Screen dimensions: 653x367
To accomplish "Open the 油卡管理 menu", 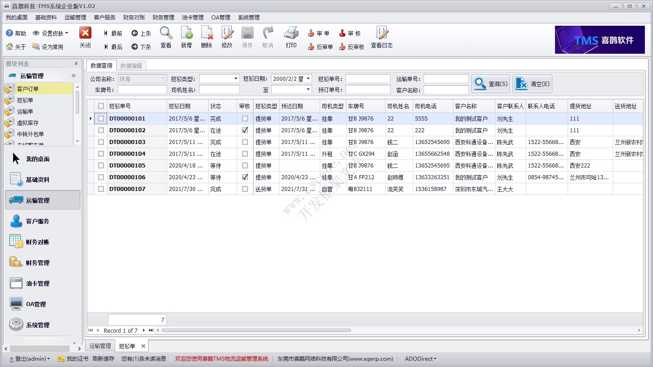I will coord(193,18).
